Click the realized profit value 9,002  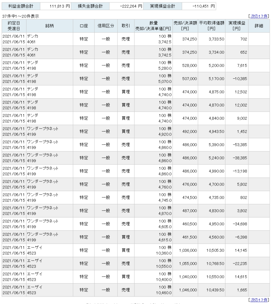[242, 118]
